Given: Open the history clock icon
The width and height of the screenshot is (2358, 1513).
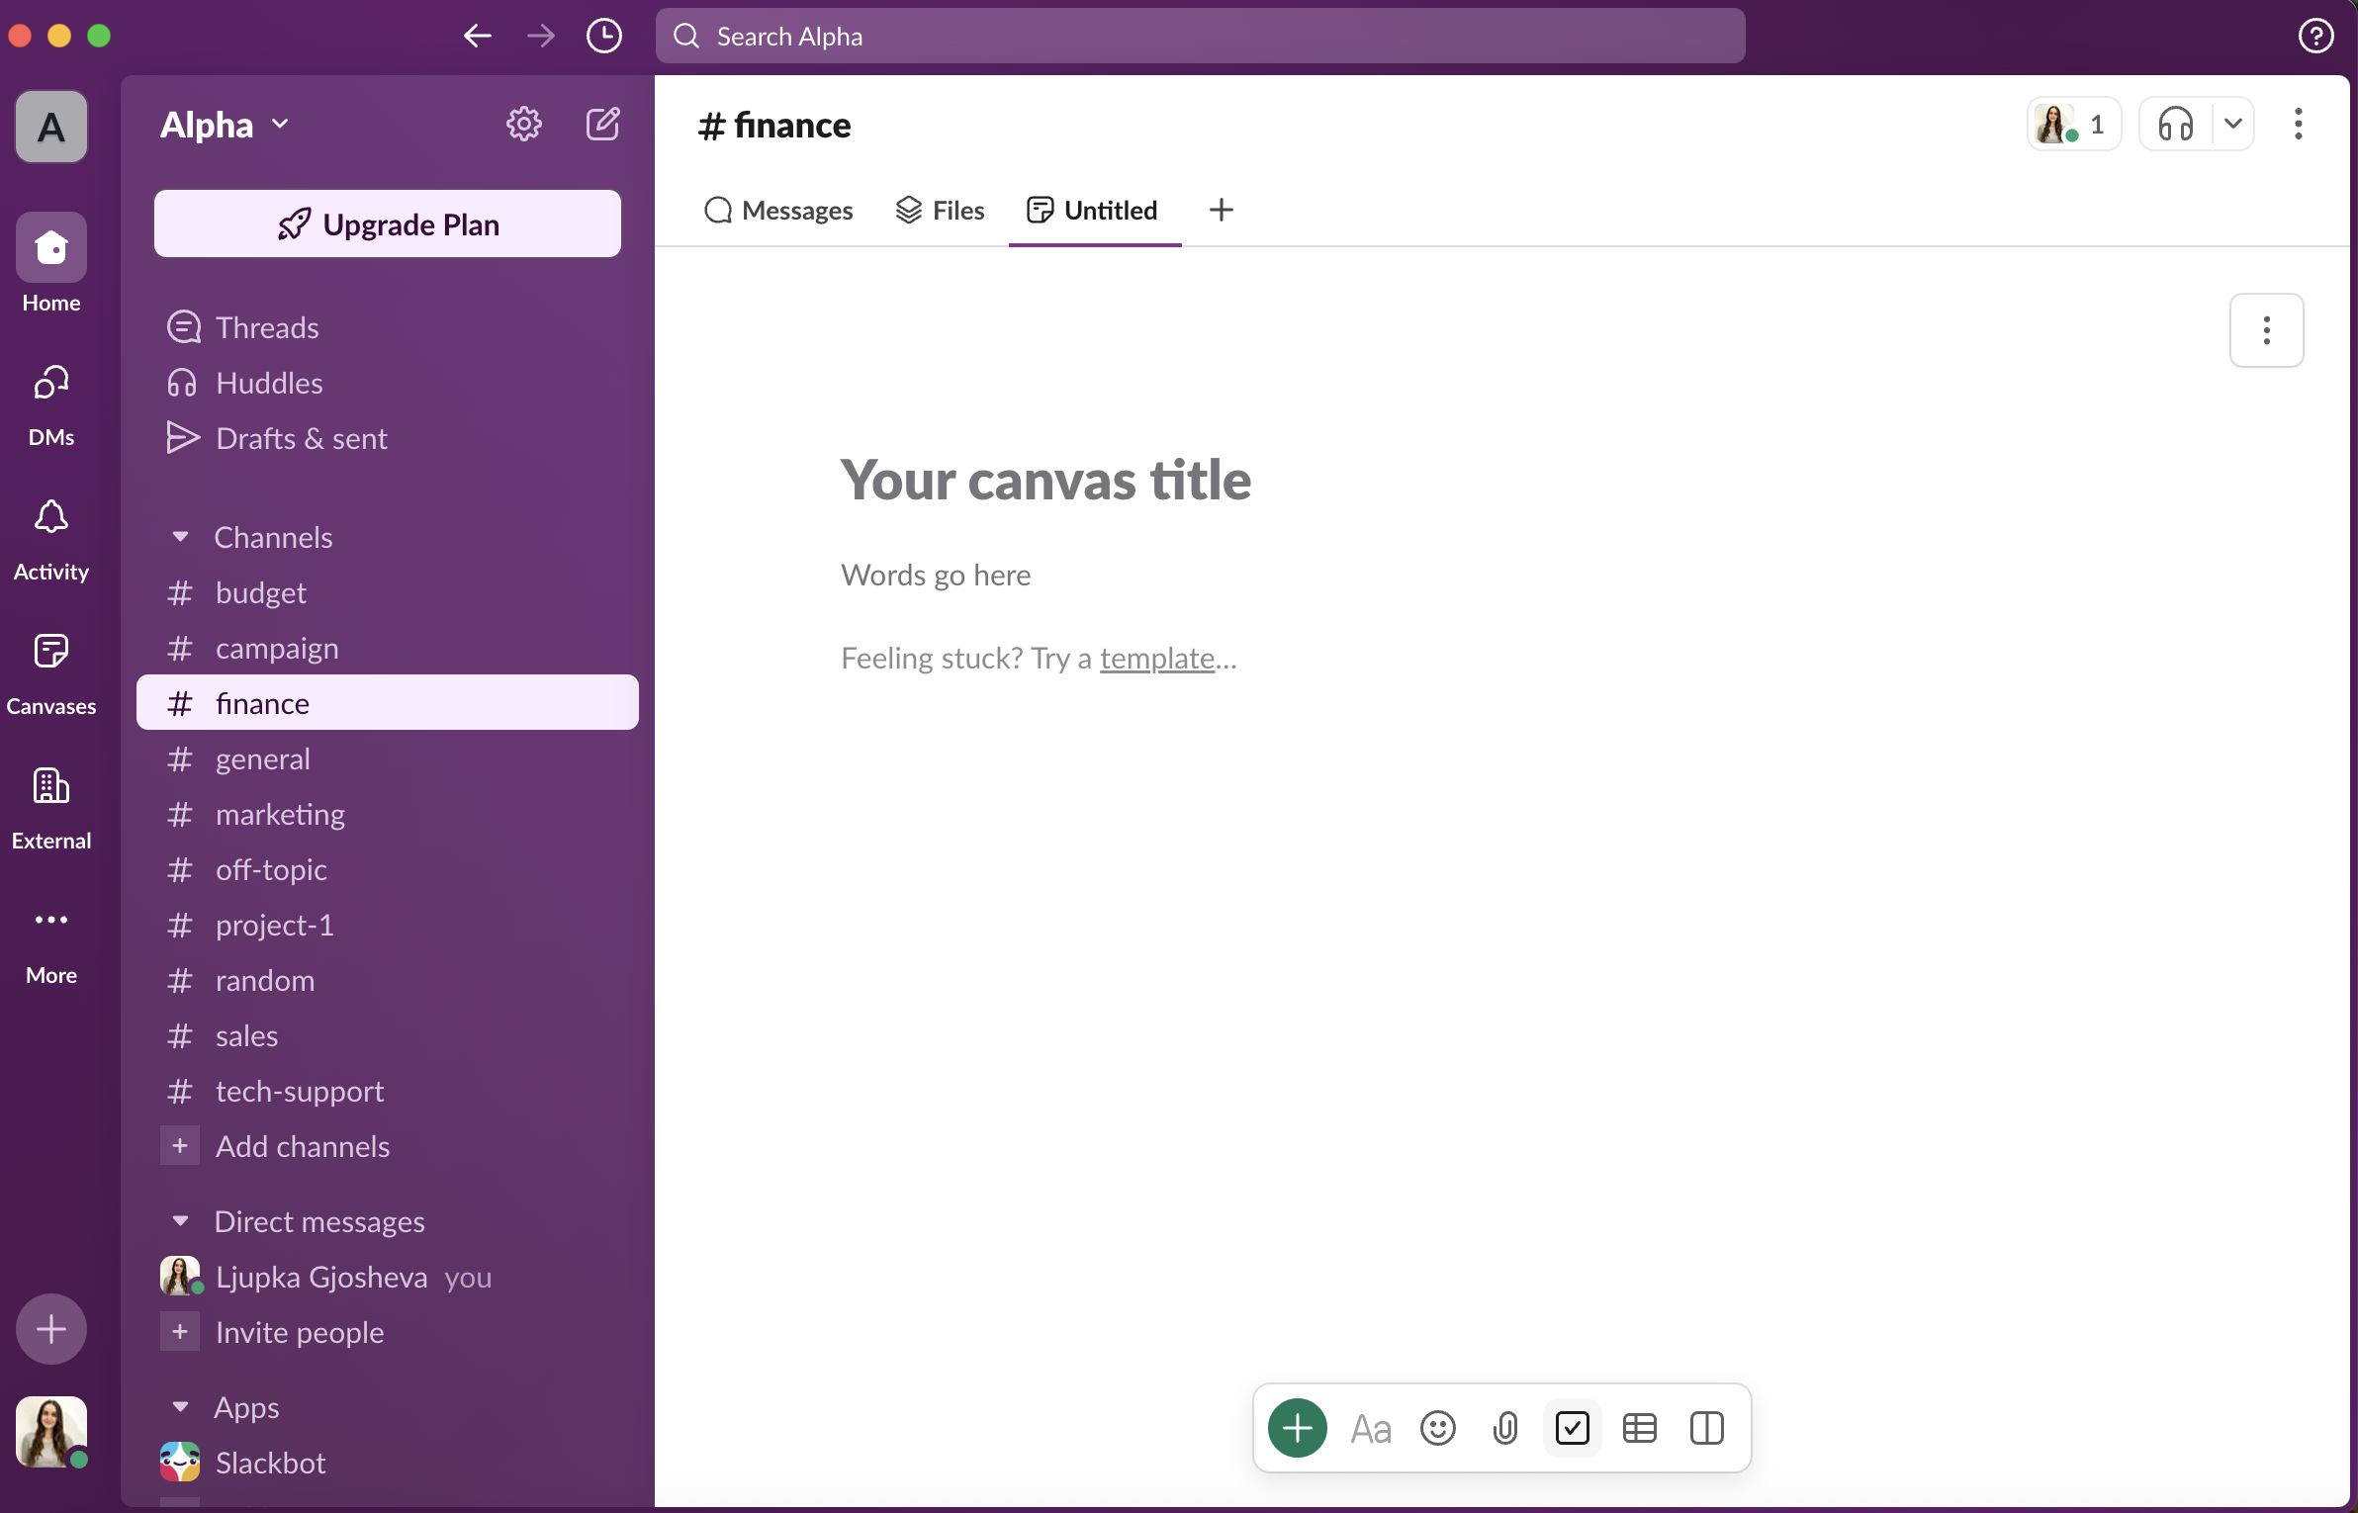Looking at the screenshot, I should [x=604, y=37].
